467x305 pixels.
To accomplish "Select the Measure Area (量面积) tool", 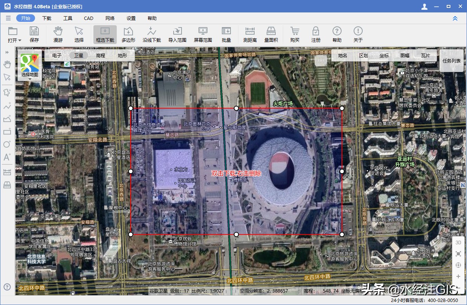I will click(271, 34).
